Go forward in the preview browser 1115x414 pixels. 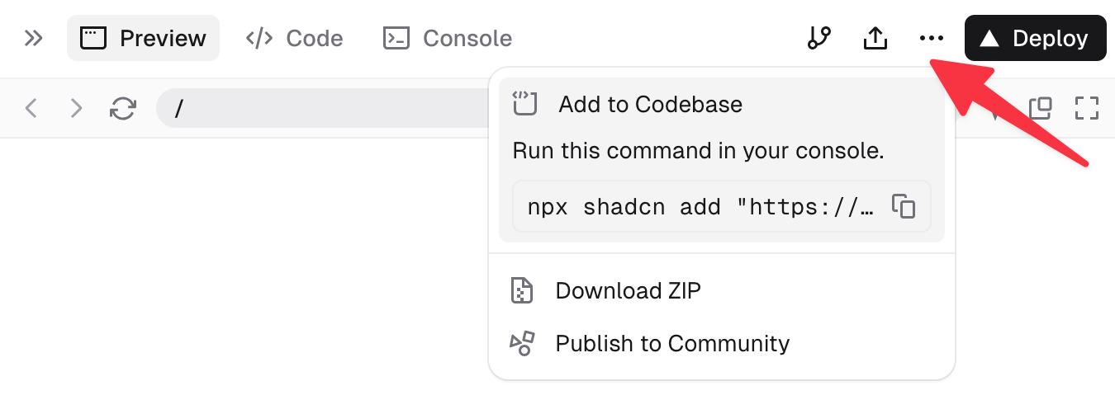coord(76,108)
